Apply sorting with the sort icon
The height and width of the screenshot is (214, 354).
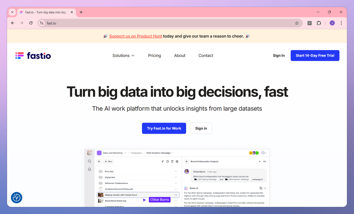[x=163, y=161]
